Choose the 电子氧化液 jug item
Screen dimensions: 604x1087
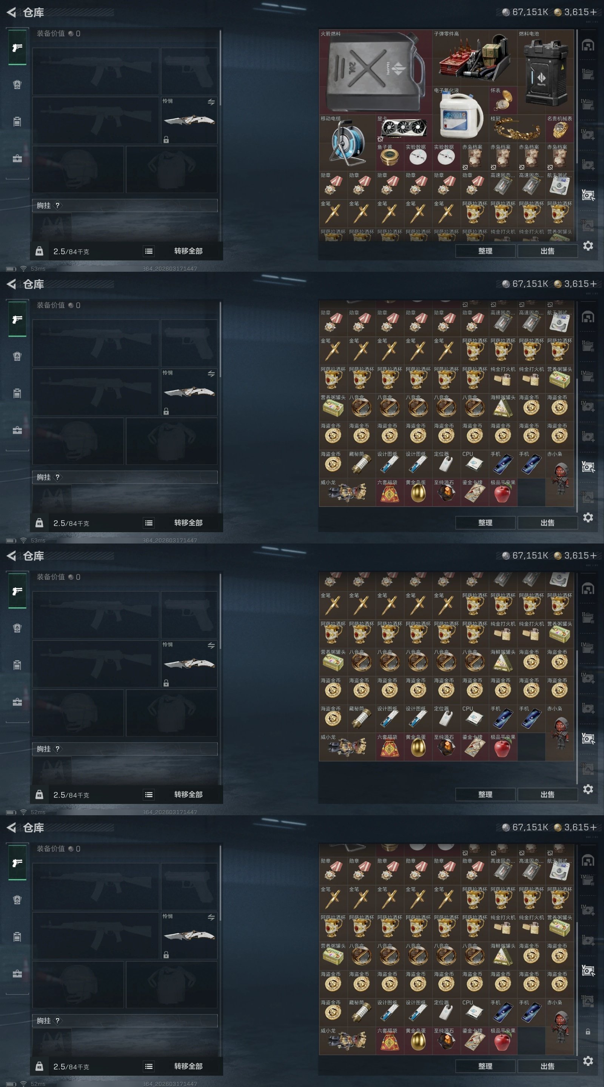461,114
